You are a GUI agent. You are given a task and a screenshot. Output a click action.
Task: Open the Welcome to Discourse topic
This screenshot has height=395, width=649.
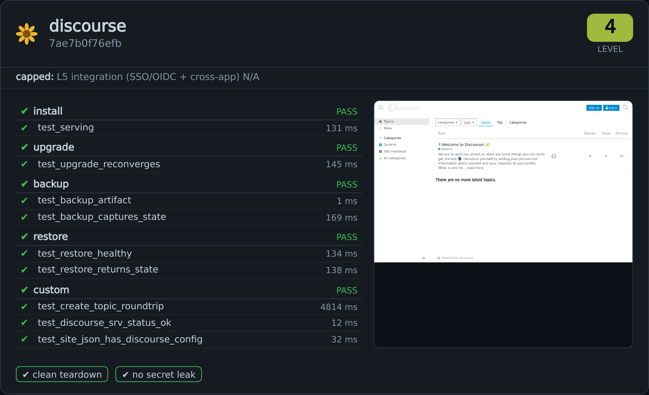(x=463, y=145)
